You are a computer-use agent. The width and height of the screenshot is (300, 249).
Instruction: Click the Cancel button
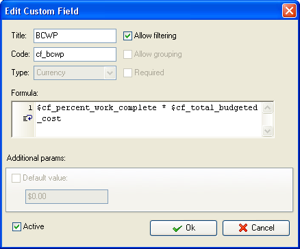coord(256,228)
